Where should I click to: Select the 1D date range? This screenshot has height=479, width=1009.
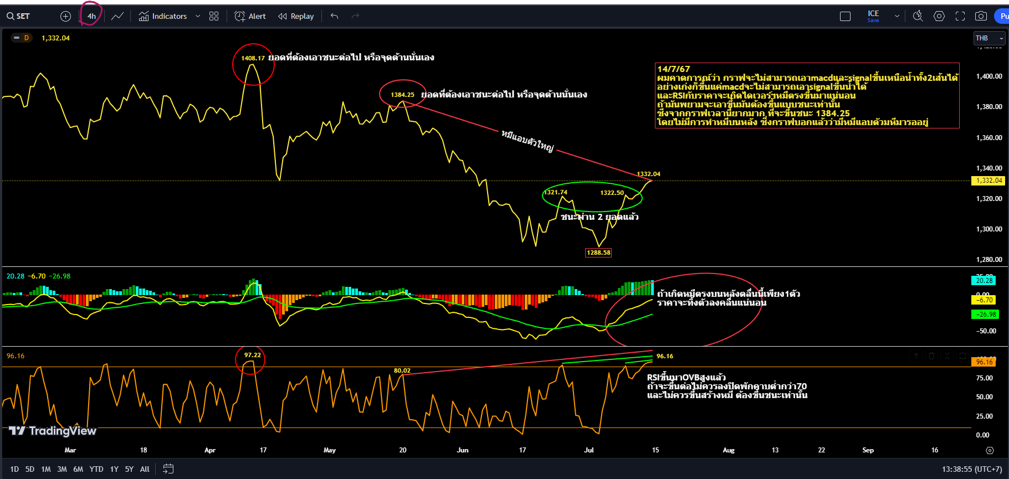coord(14,469)
